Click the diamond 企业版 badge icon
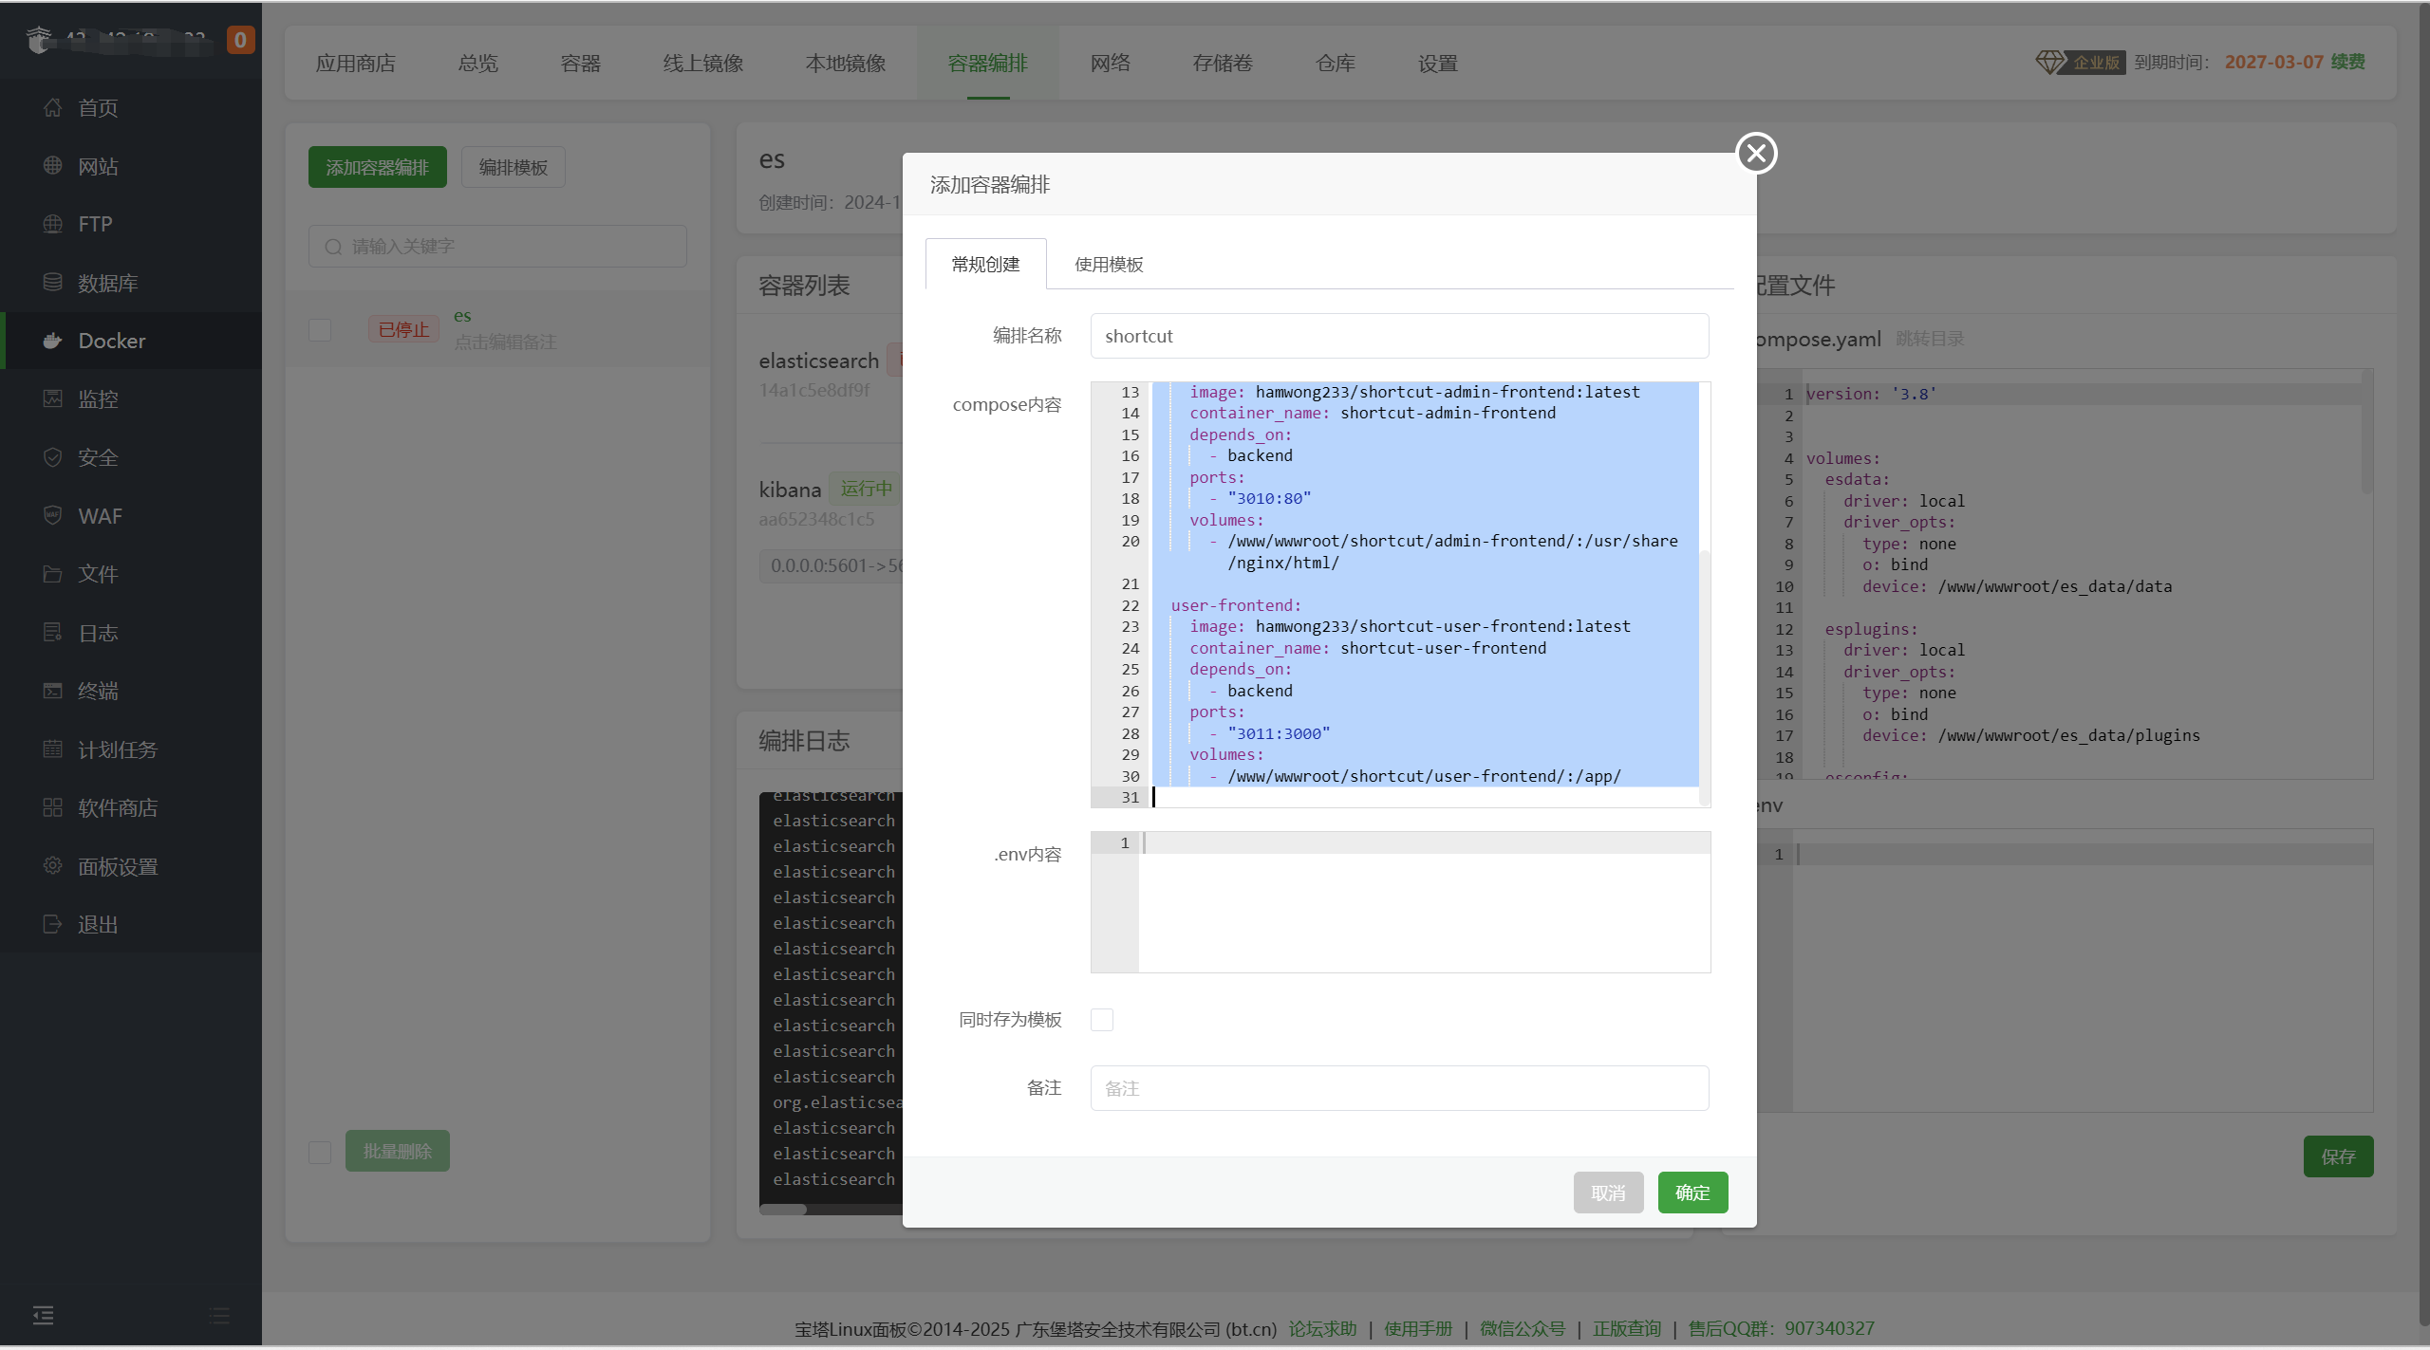The image size is (2430, 1350). [2049, 63]
